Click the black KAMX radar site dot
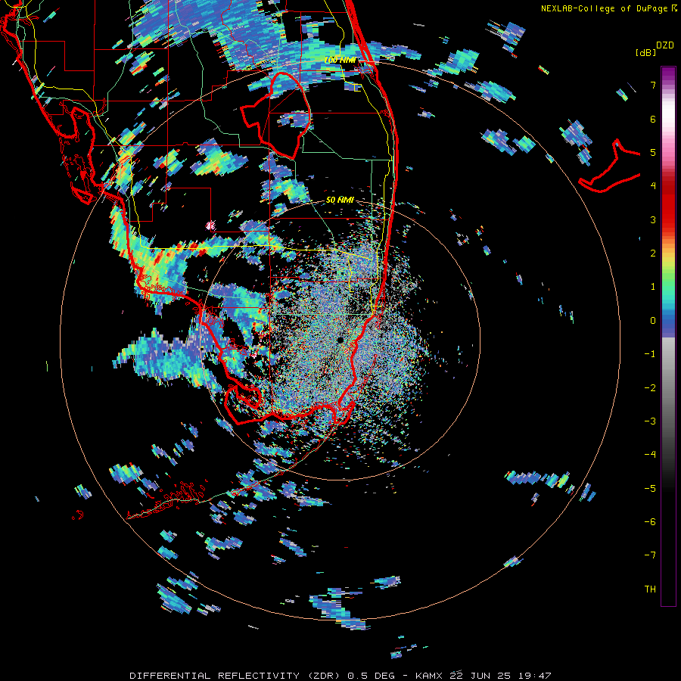 tap(340, 340)
